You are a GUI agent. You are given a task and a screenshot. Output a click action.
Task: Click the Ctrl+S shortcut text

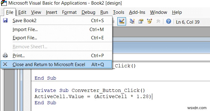pos(97,21)
